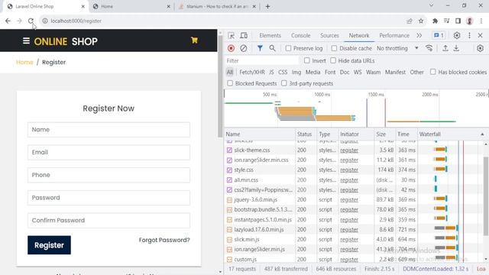
Task: Go to Home breadcrumb link
Action: (24, 62)
